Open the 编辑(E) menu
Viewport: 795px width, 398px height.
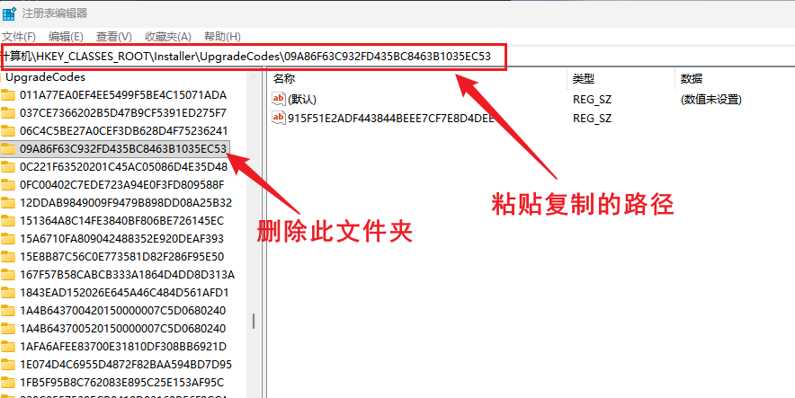[66, 36]
